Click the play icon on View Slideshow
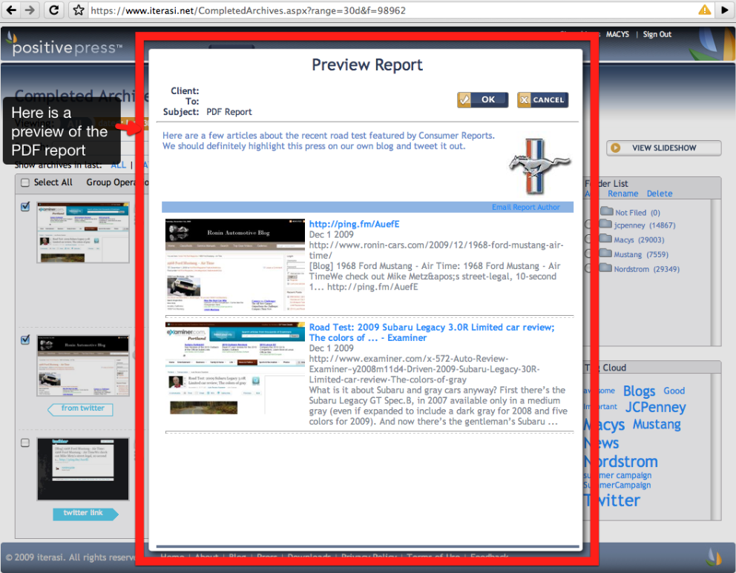Image resolution: width=736 pixels, height=573 pixels. point(615,148)
